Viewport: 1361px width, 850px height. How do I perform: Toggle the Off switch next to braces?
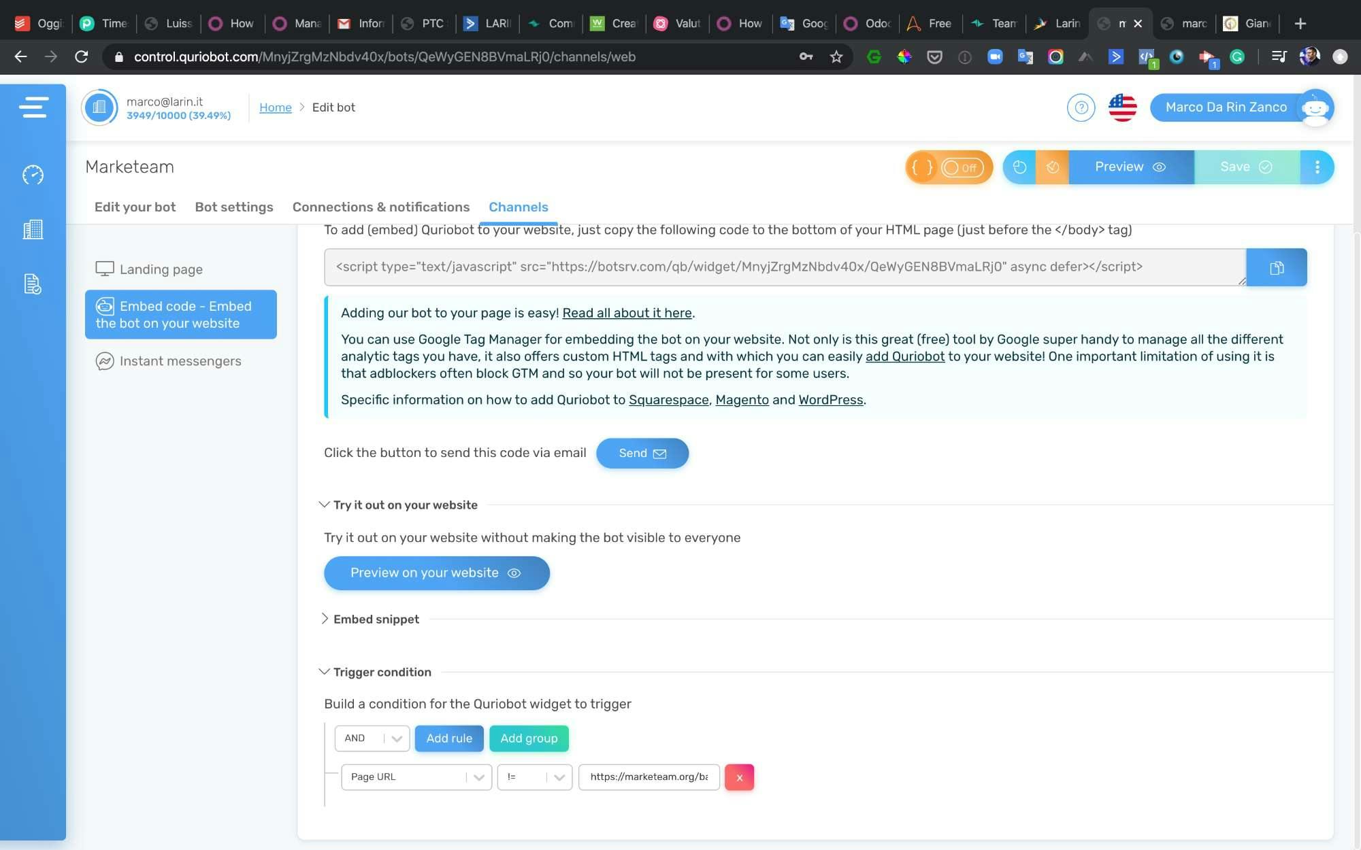(x=962, y=167)
